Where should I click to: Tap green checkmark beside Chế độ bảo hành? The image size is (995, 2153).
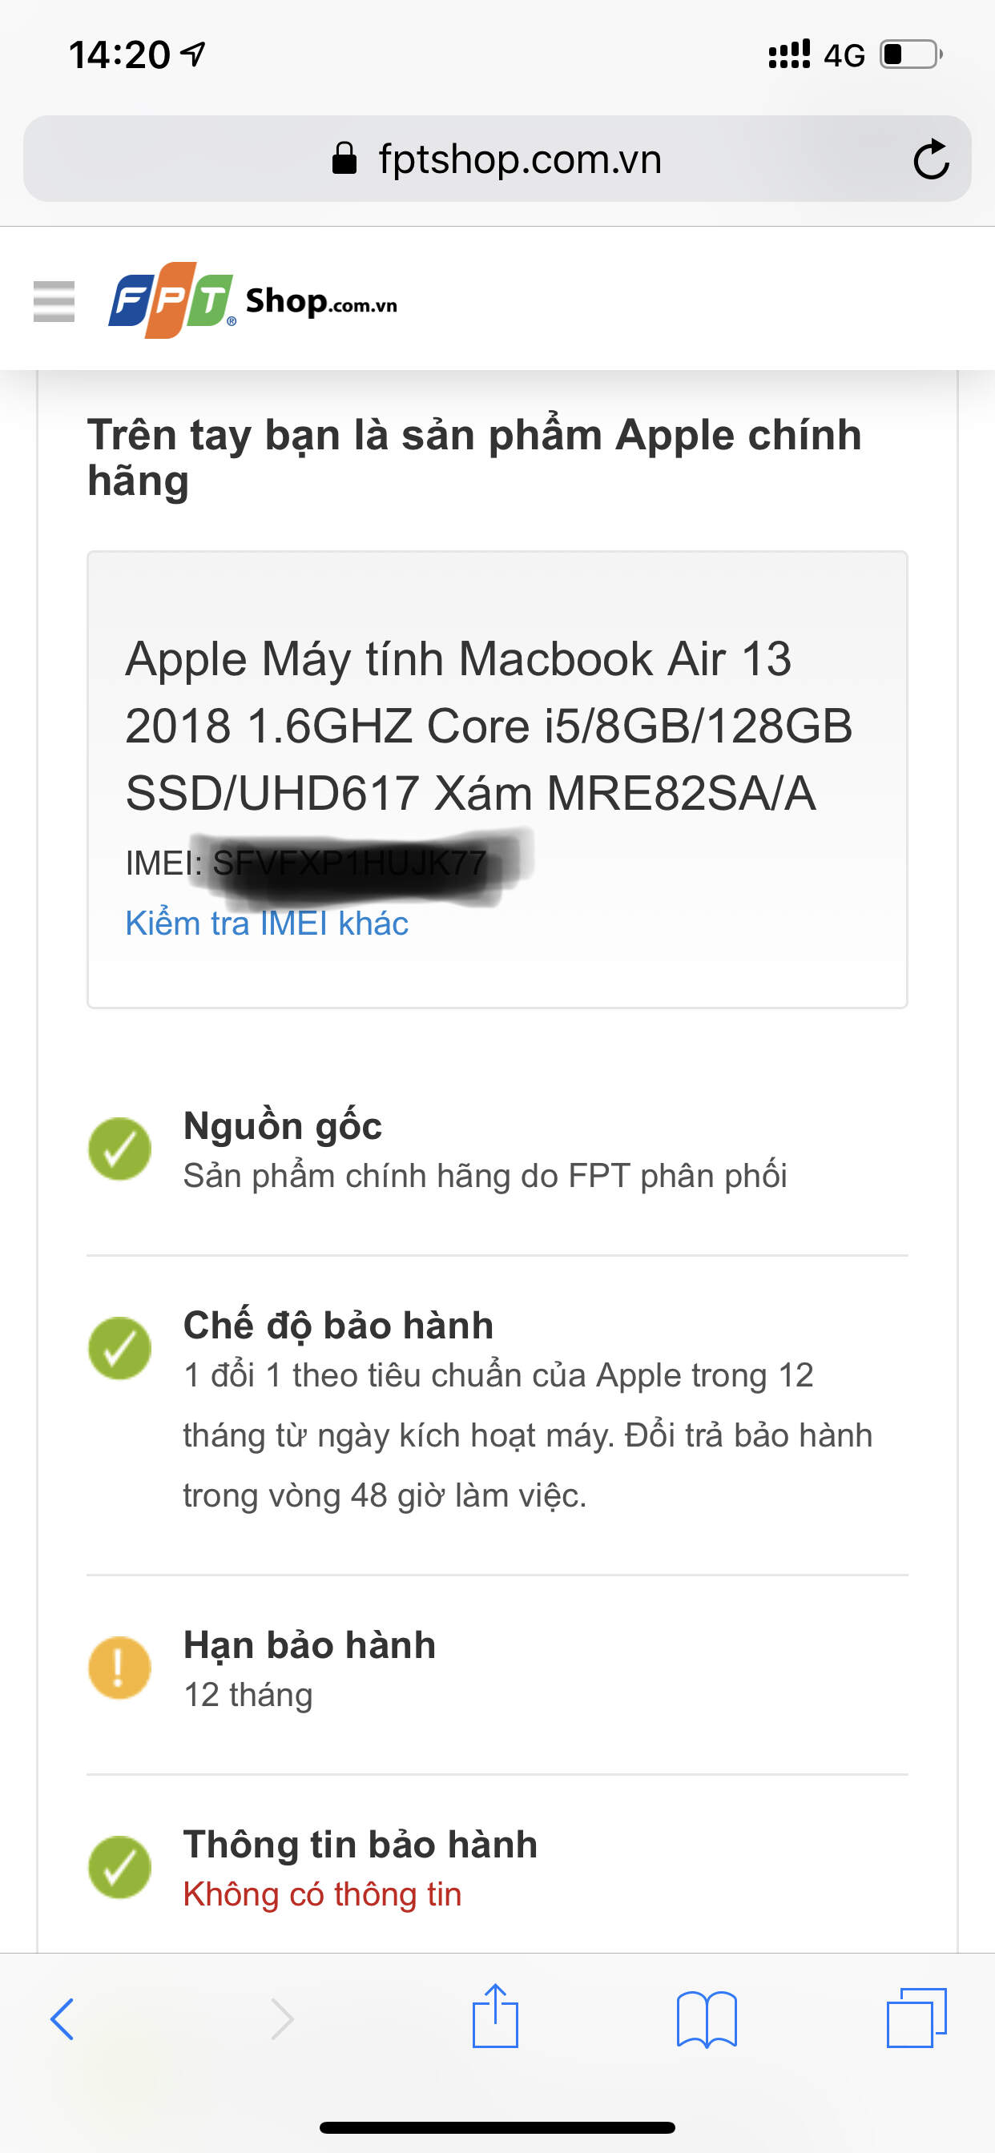coord(119,1348)
